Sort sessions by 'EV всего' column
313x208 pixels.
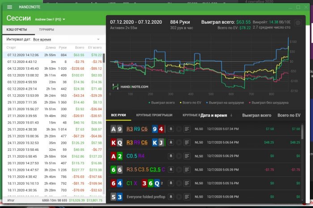click(95, 47)
